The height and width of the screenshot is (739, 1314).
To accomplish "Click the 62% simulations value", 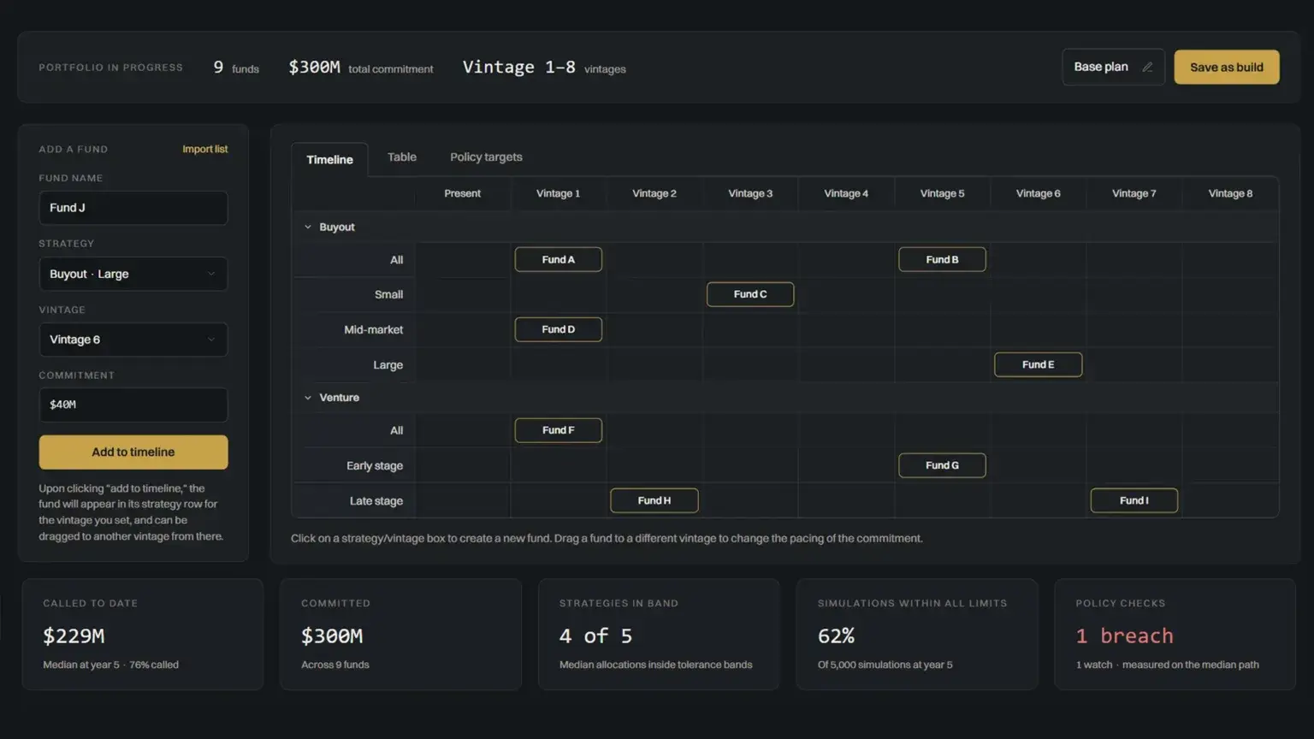I will tap(836, 636).
